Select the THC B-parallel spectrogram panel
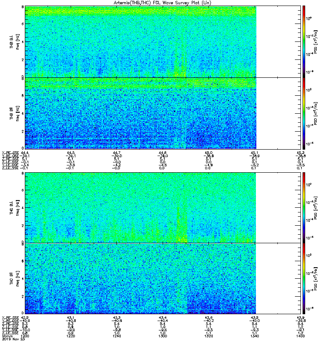The image size is (321, 342). click(x=163, y=279)
